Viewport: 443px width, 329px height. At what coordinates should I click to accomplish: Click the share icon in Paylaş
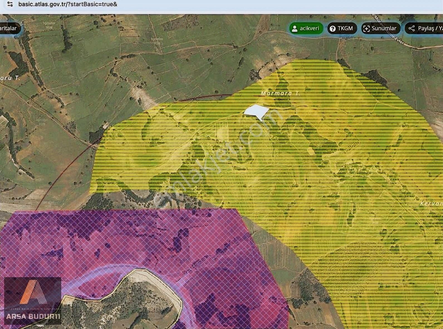pos(412,28)
